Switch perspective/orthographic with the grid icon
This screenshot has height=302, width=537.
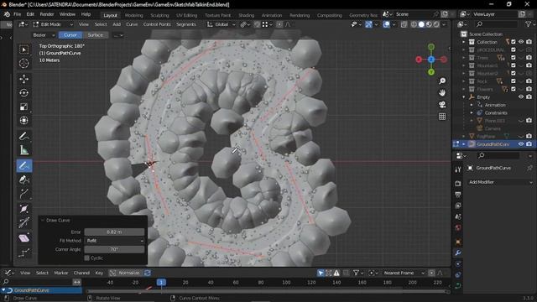click(x=442, y=117)
